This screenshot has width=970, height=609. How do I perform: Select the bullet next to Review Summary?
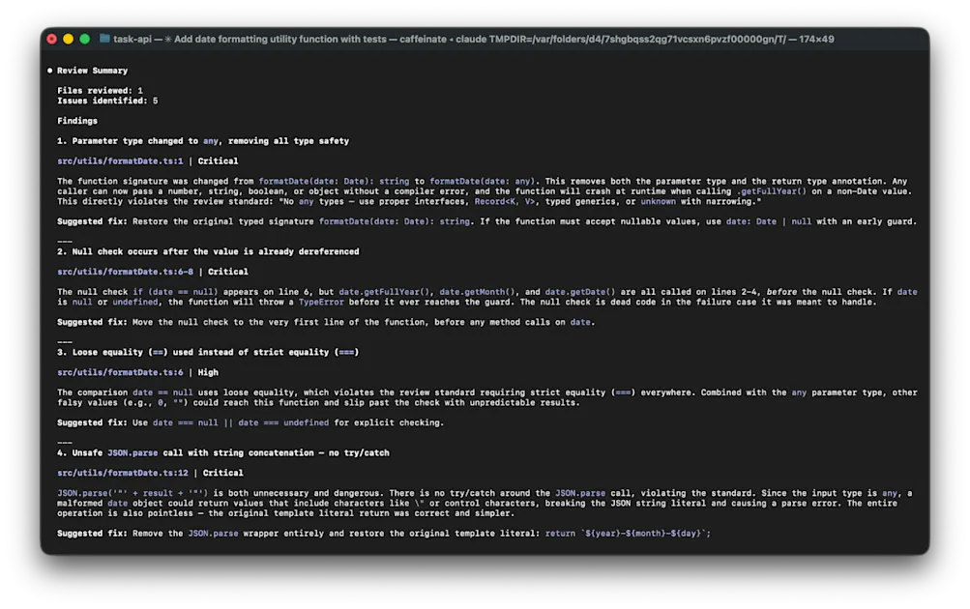(x=50, y=70)
